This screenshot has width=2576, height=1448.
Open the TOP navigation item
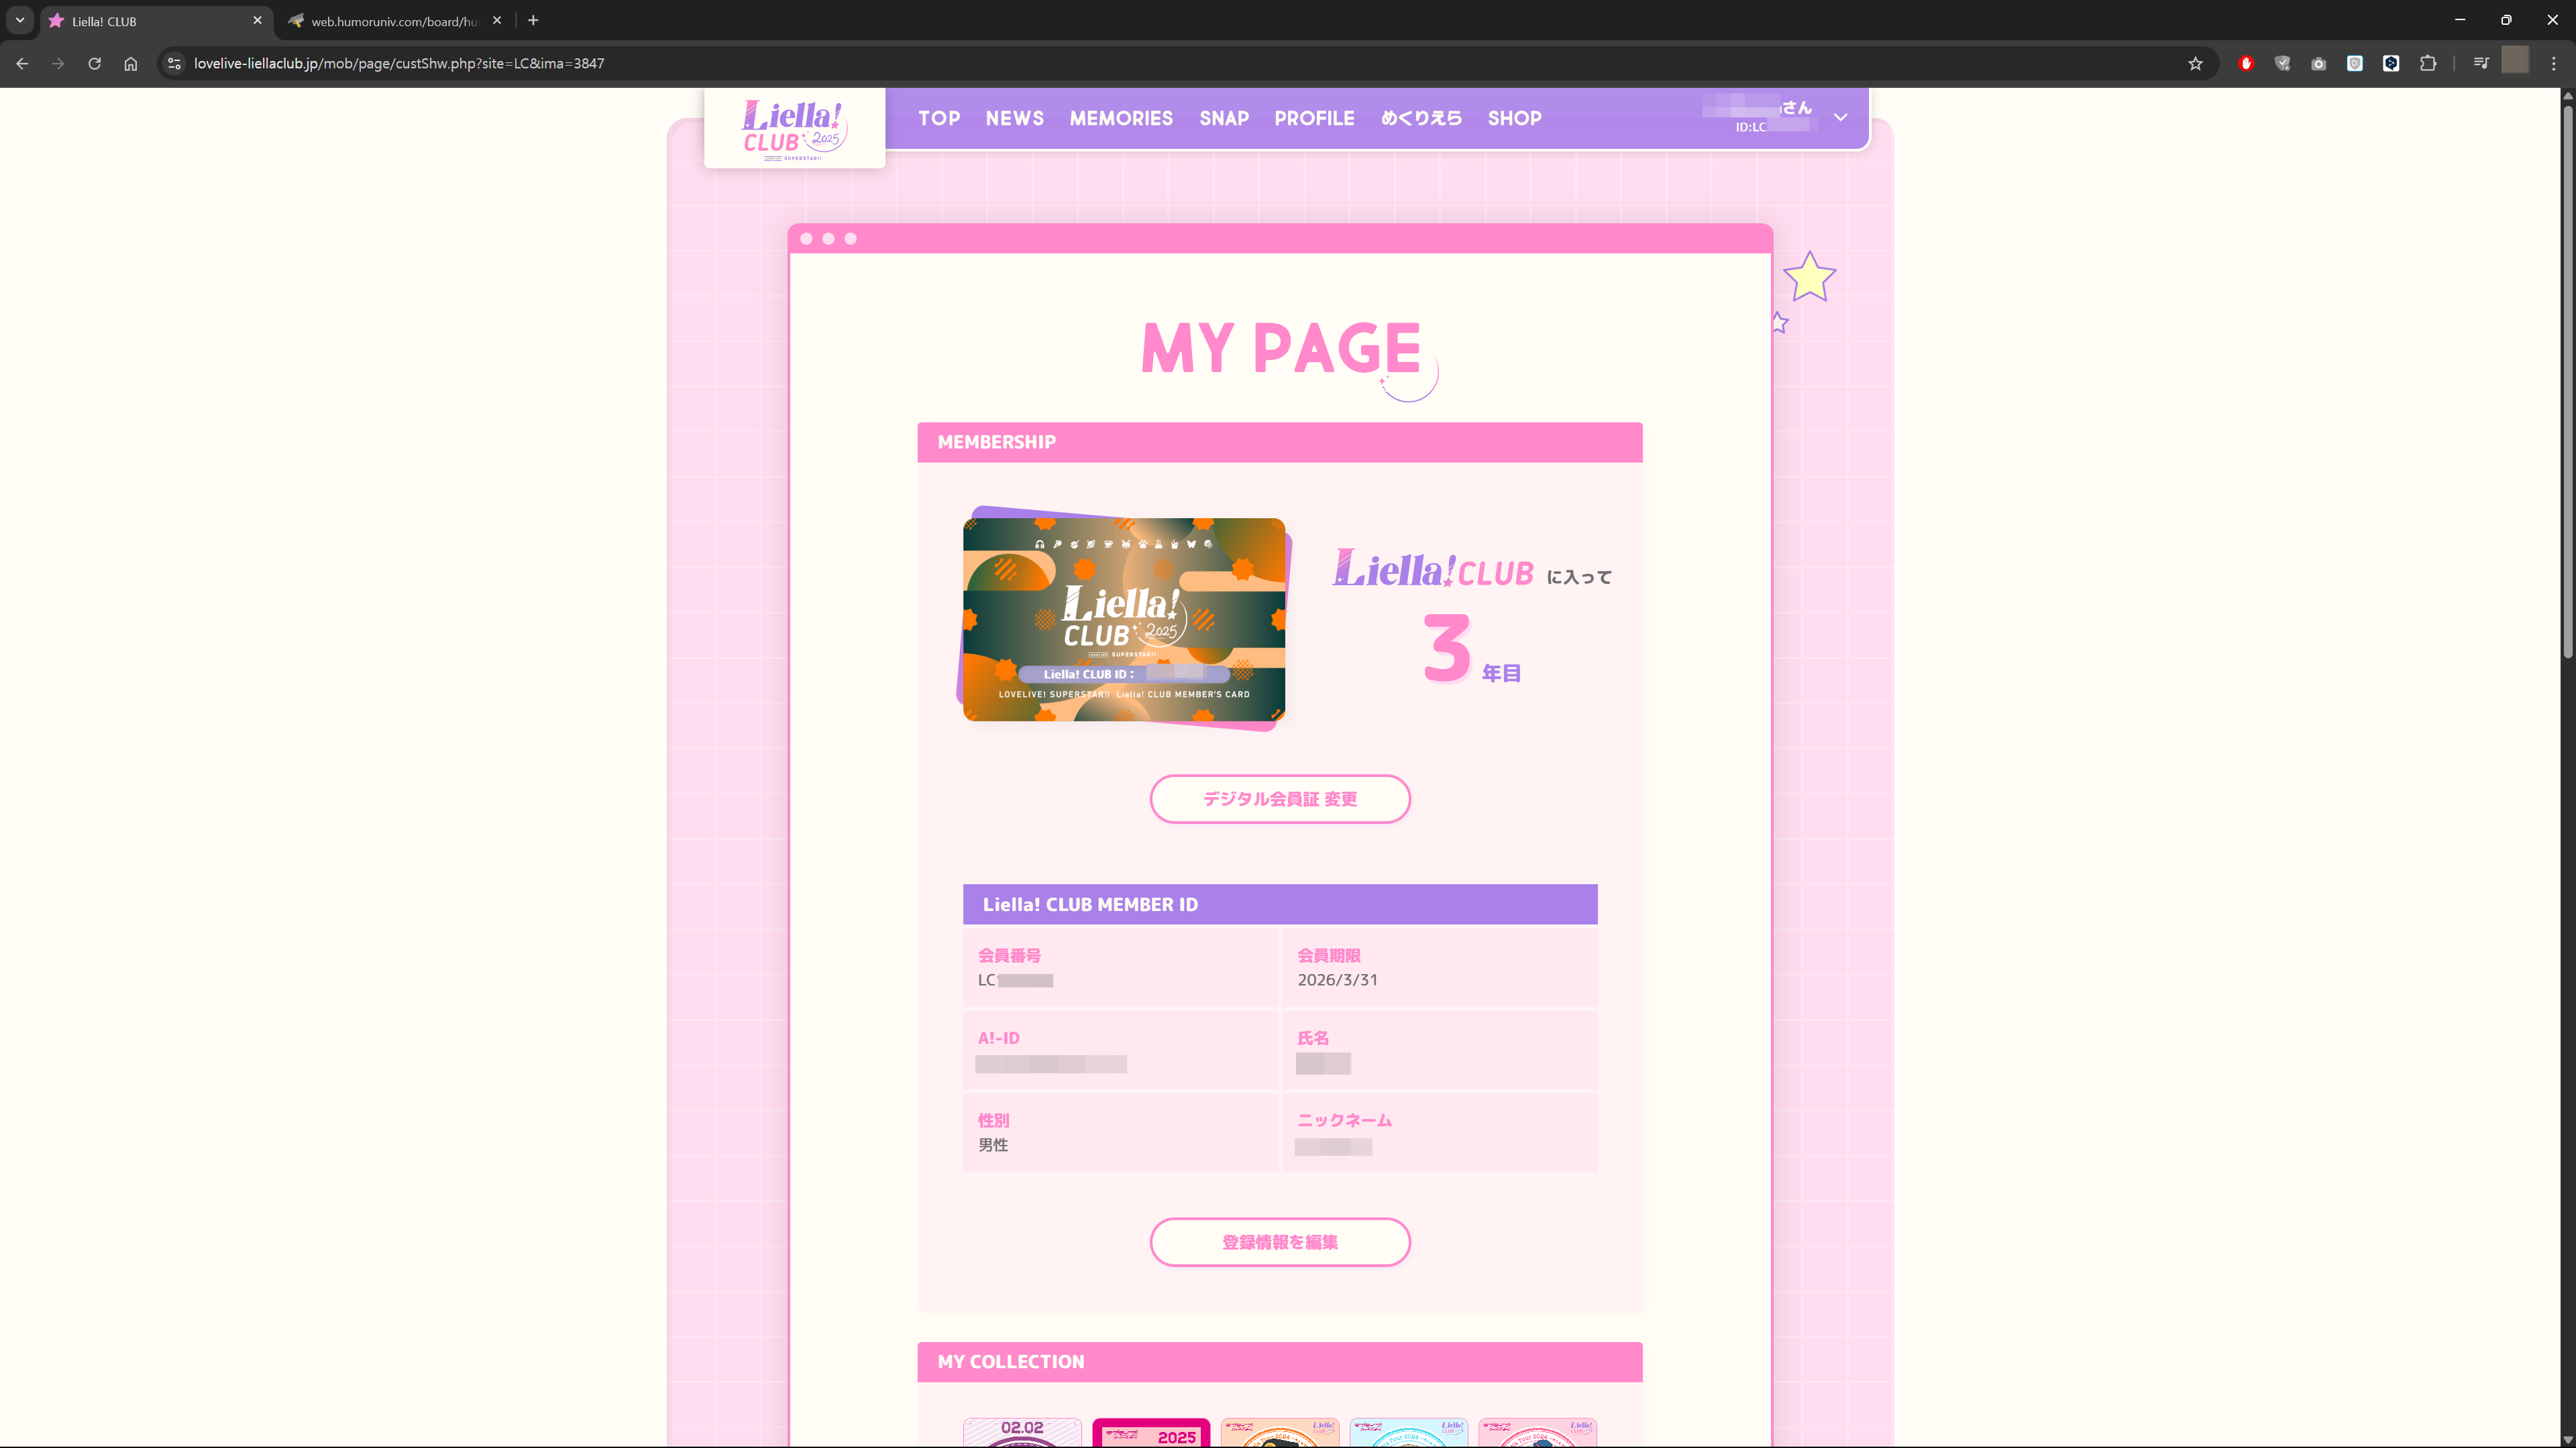click(939, 118)
